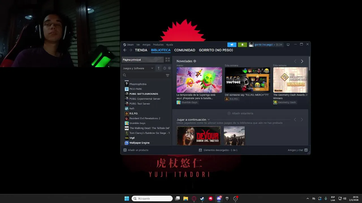
Task: Open the library filter options icon
Action: coord(167,75)
